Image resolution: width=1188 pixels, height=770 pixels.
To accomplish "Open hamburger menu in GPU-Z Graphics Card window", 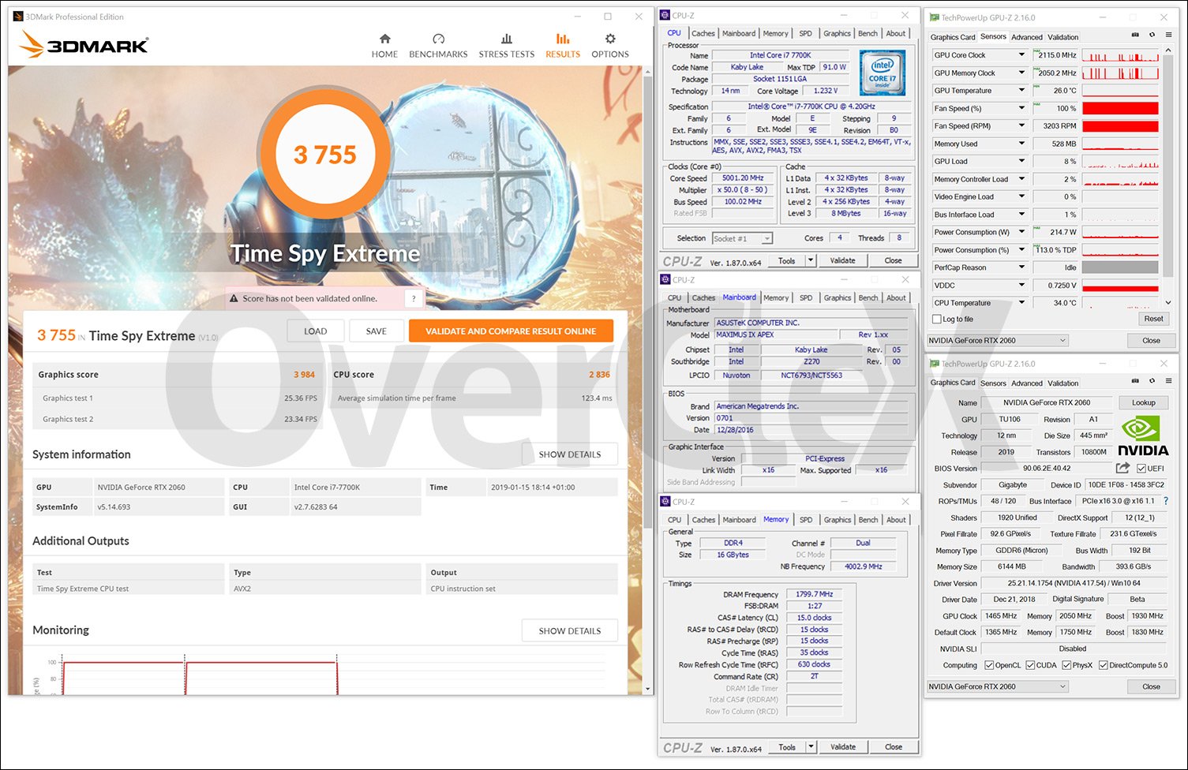I will (1168, 381).
